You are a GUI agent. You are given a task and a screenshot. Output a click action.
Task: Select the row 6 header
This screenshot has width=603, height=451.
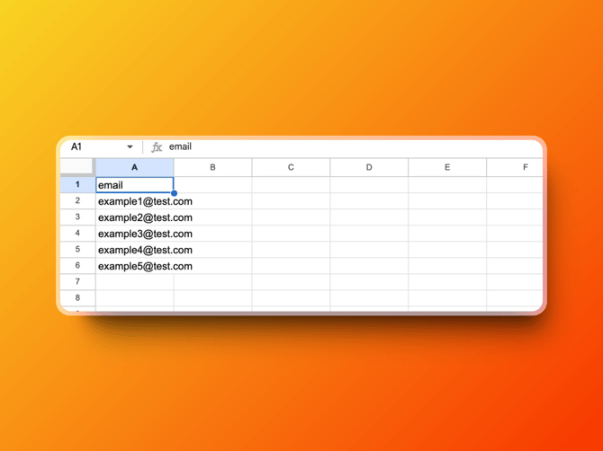click(x=77, y=266)
